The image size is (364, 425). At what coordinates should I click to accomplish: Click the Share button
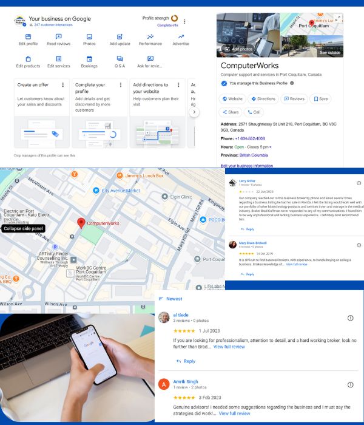pyautogui.click(x=231, y=112)
